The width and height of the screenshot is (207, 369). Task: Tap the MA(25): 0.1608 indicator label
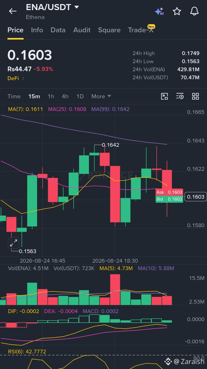(67, 109)
